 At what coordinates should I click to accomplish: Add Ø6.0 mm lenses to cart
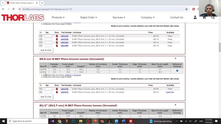pyautogui.click(x=46, y=50)
